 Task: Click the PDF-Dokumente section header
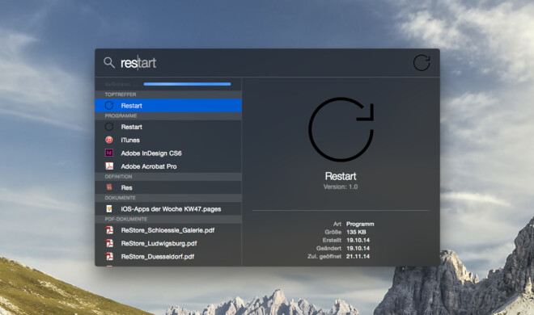168,219
